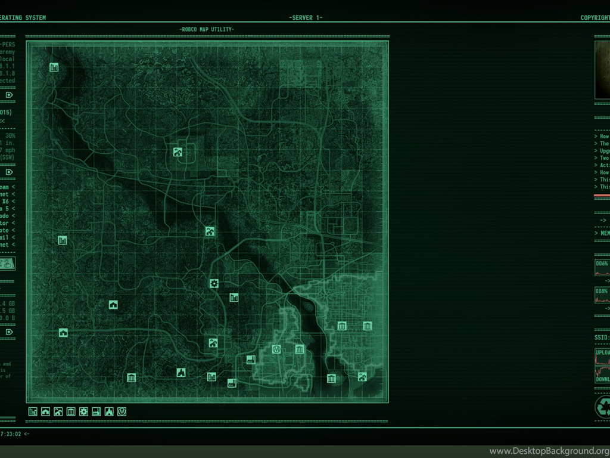The width and height of the screenshot is (610, 458).
Task: Click the "-ROBCO MAP UTILITY-" heading
Action: [207, 29]
